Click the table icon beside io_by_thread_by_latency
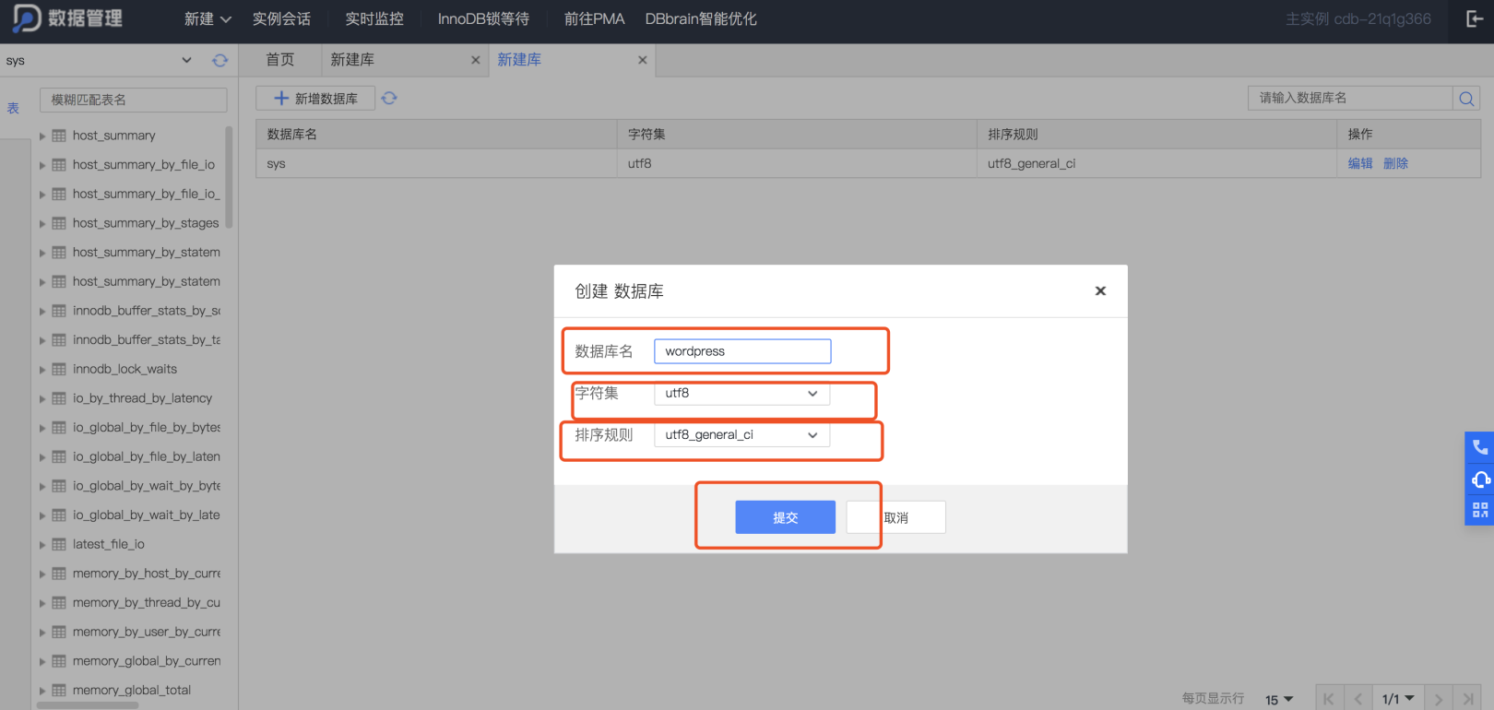 (x=59, y=398)
